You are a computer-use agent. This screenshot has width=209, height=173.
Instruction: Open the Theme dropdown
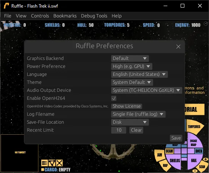pos(132,82)
